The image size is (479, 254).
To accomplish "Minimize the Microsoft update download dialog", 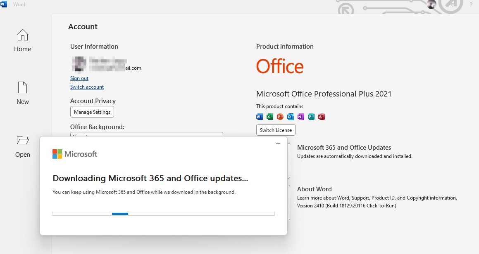I will click(278, 143).
